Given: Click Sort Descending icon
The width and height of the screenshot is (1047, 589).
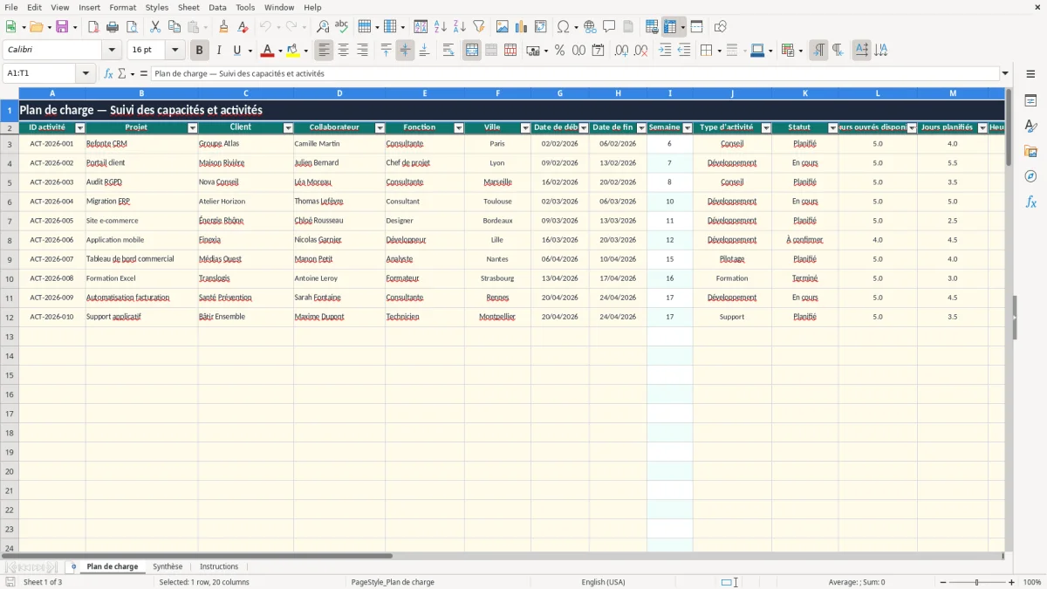Looking at the screenshot, I should tap(459, 27).
